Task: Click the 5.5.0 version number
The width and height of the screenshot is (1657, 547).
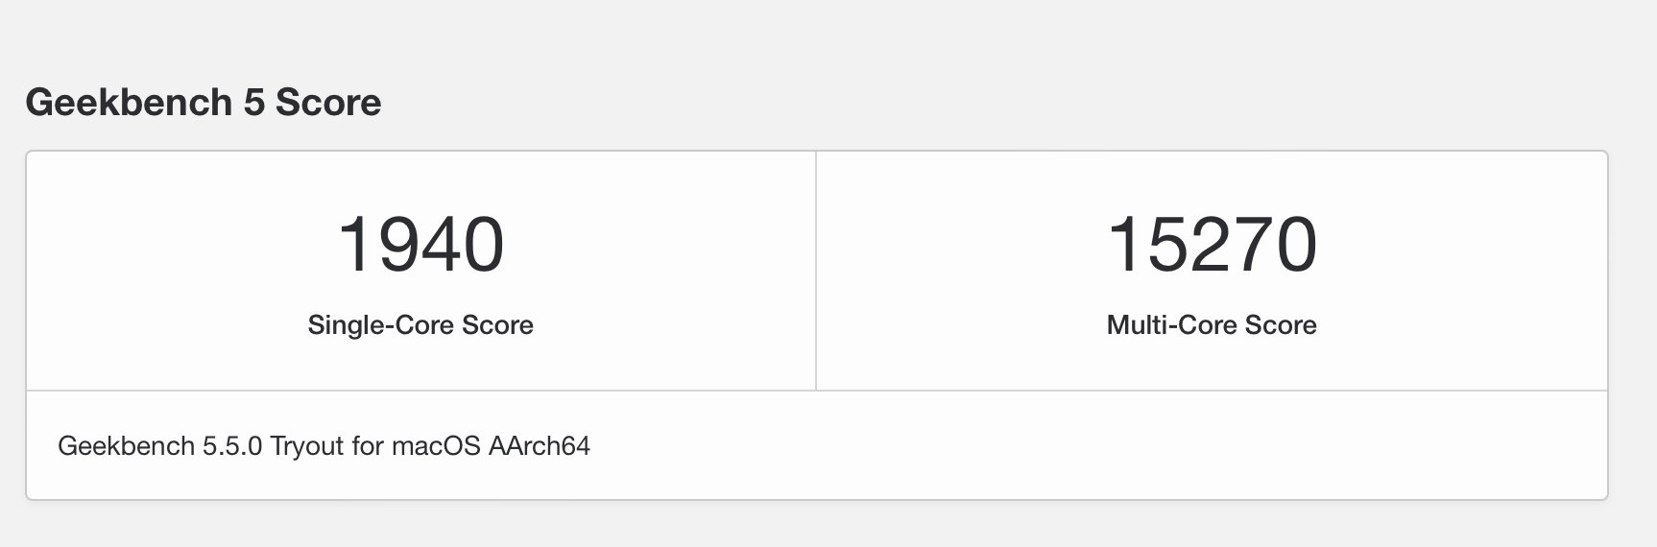Action: 232,446
